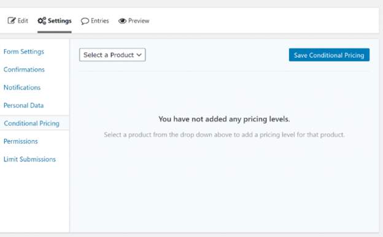Click the pencil-and-paper Edit icon
Screen dimensions: 383x237
(x=12, y=21)
